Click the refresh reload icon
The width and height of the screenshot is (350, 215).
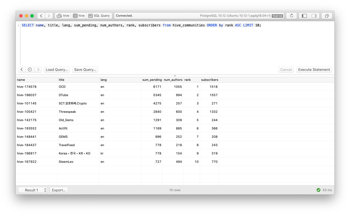(x=291, y=16)
